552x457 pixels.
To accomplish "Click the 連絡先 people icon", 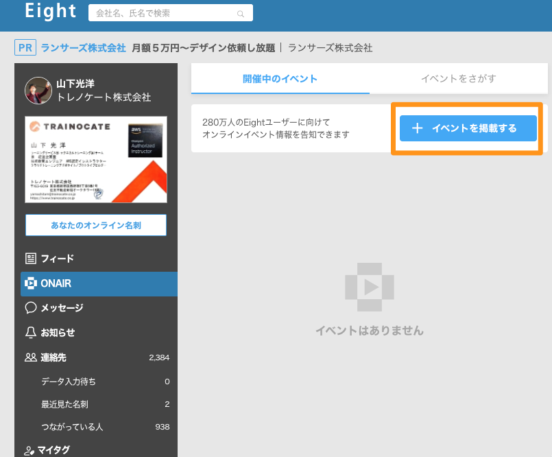I will pos(31,358).
